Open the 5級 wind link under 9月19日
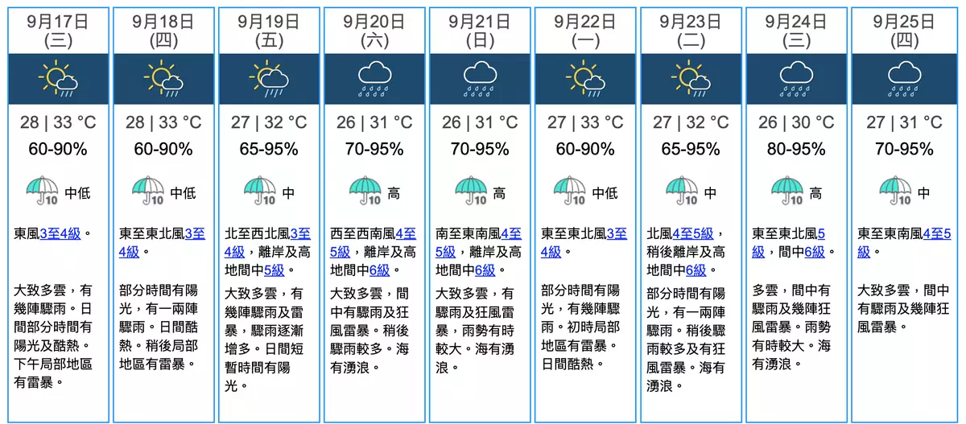This screenshot has width=966, height=424. 273,270
